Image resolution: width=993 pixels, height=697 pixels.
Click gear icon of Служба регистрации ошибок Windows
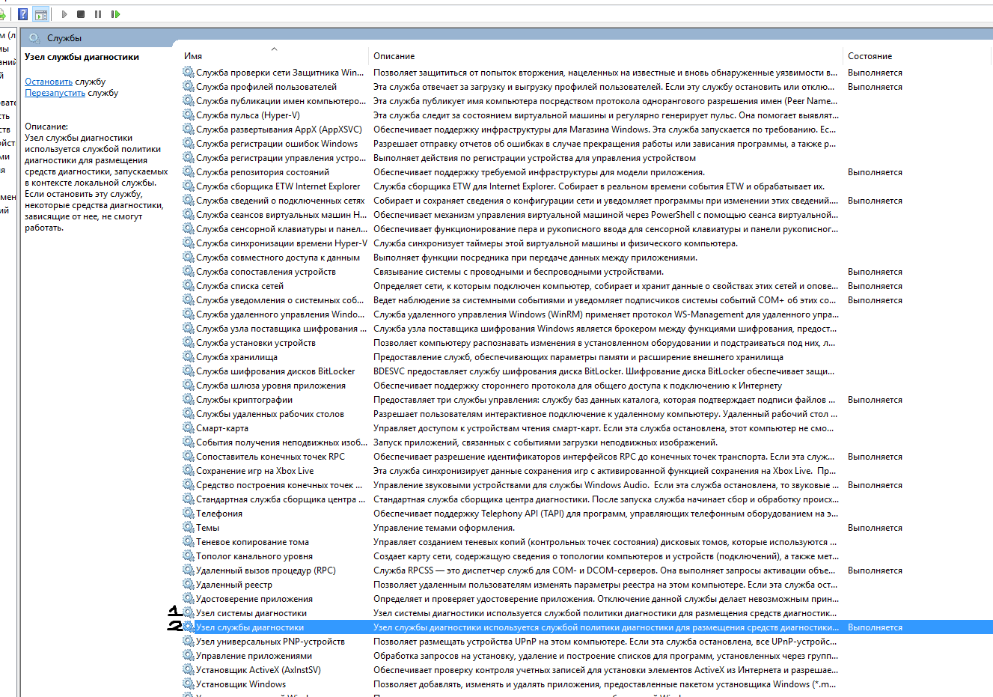(189, 144)
